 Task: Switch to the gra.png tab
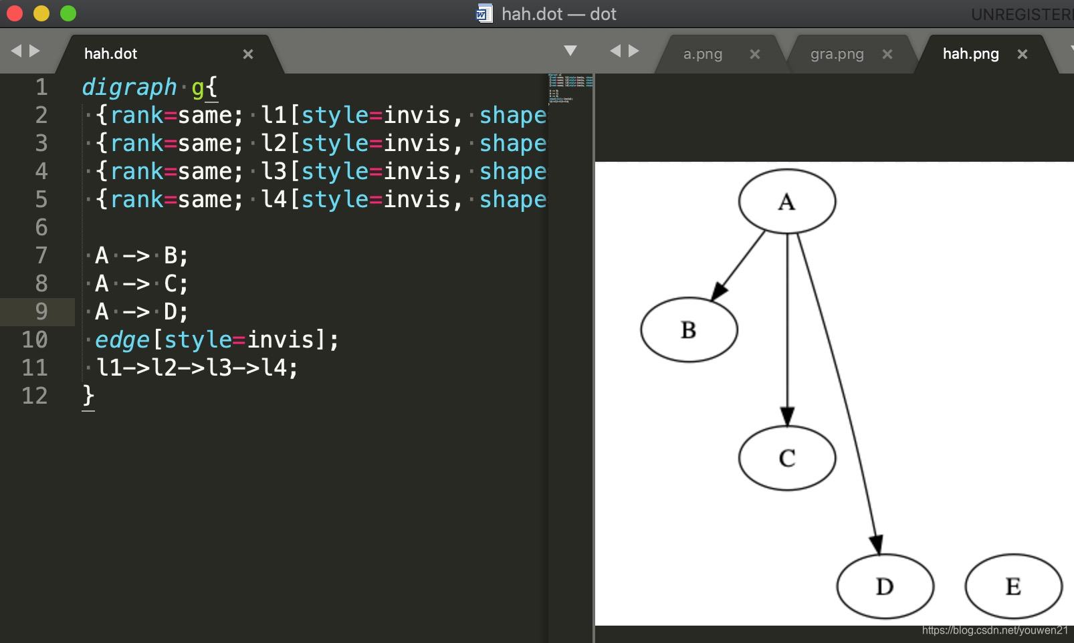pyautogui.click(x=837, y=53)
